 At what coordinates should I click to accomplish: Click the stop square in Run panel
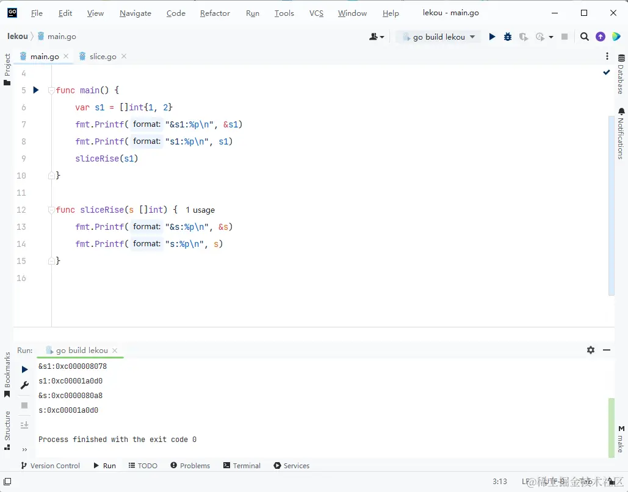coord(24,405)
